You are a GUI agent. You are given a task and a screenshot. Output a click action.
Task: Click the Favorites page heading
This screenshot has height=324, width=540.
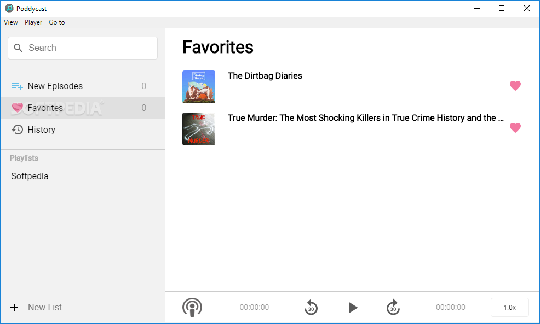coord(218,47)
